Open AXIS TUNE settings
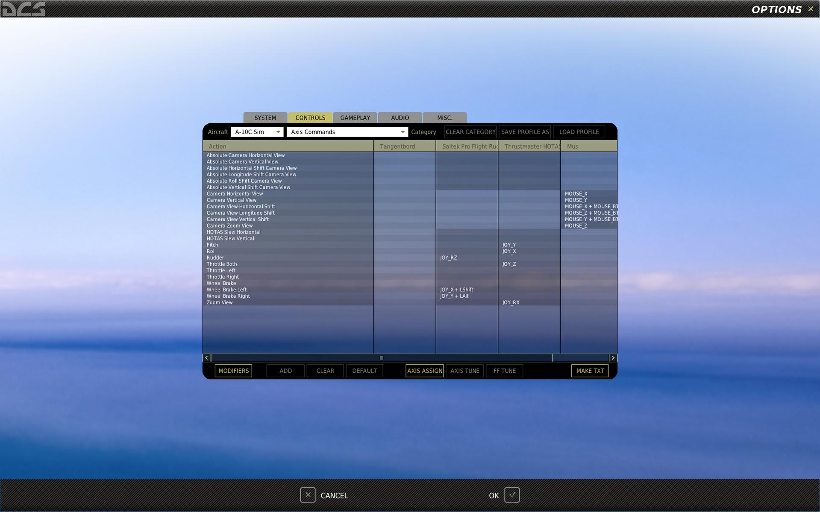This screenshot has height=512, width=820. (465, 371)
